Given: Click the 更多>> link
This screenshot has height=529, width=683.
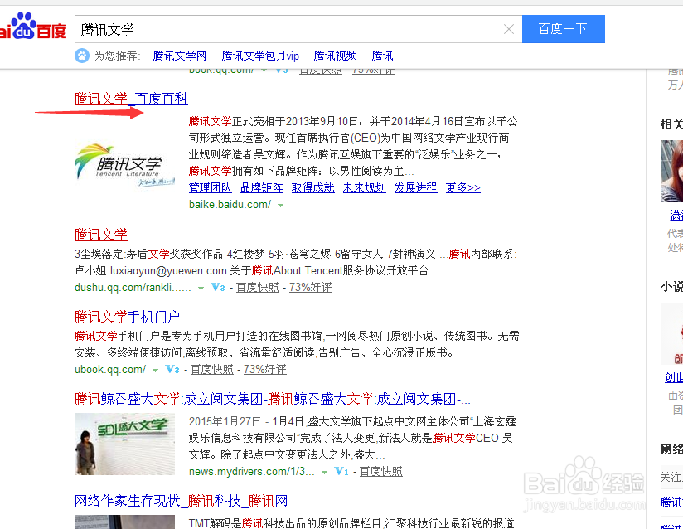Looking at the screenshot, I should tap(463, 188).
